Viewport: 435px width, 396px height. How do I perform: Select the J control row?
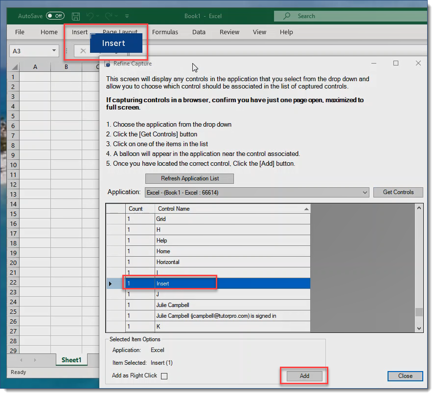pyautogui.click(x=208, y=294)
